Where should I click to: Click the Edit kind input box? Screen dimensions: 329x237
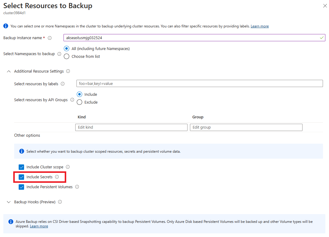[131, 127]
